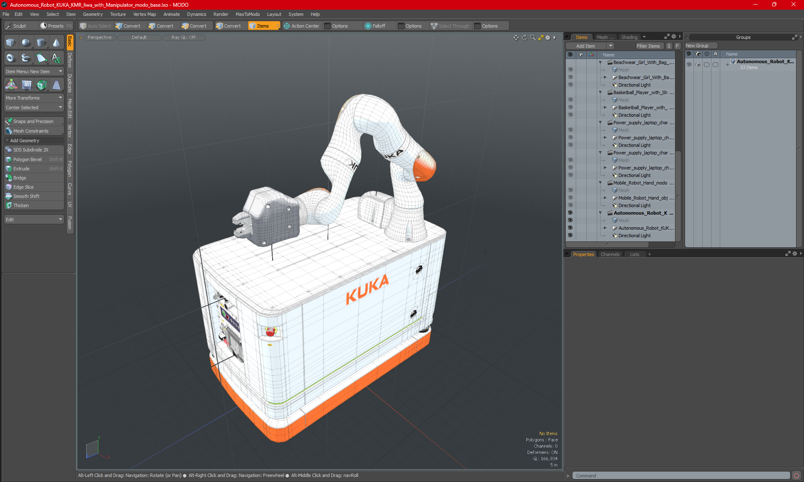
Task: Open the Dynamics menu
Action: tap(198, 14)
